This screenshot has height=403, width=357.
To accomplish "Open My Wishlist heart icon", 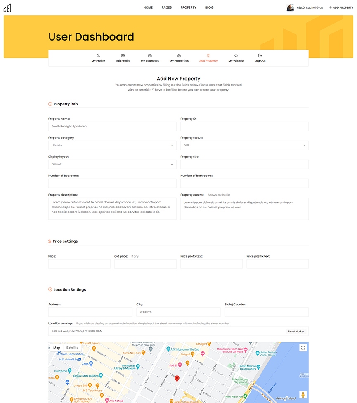I will tap(236, 55).
